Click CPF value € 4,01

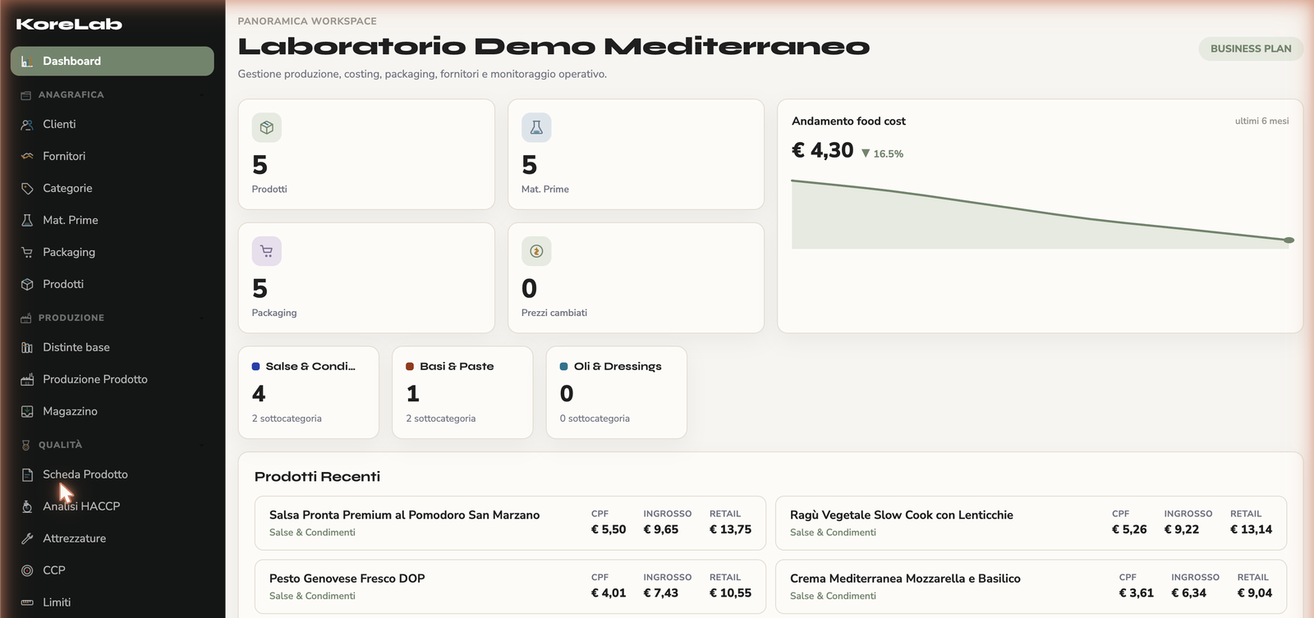(609, 593)
